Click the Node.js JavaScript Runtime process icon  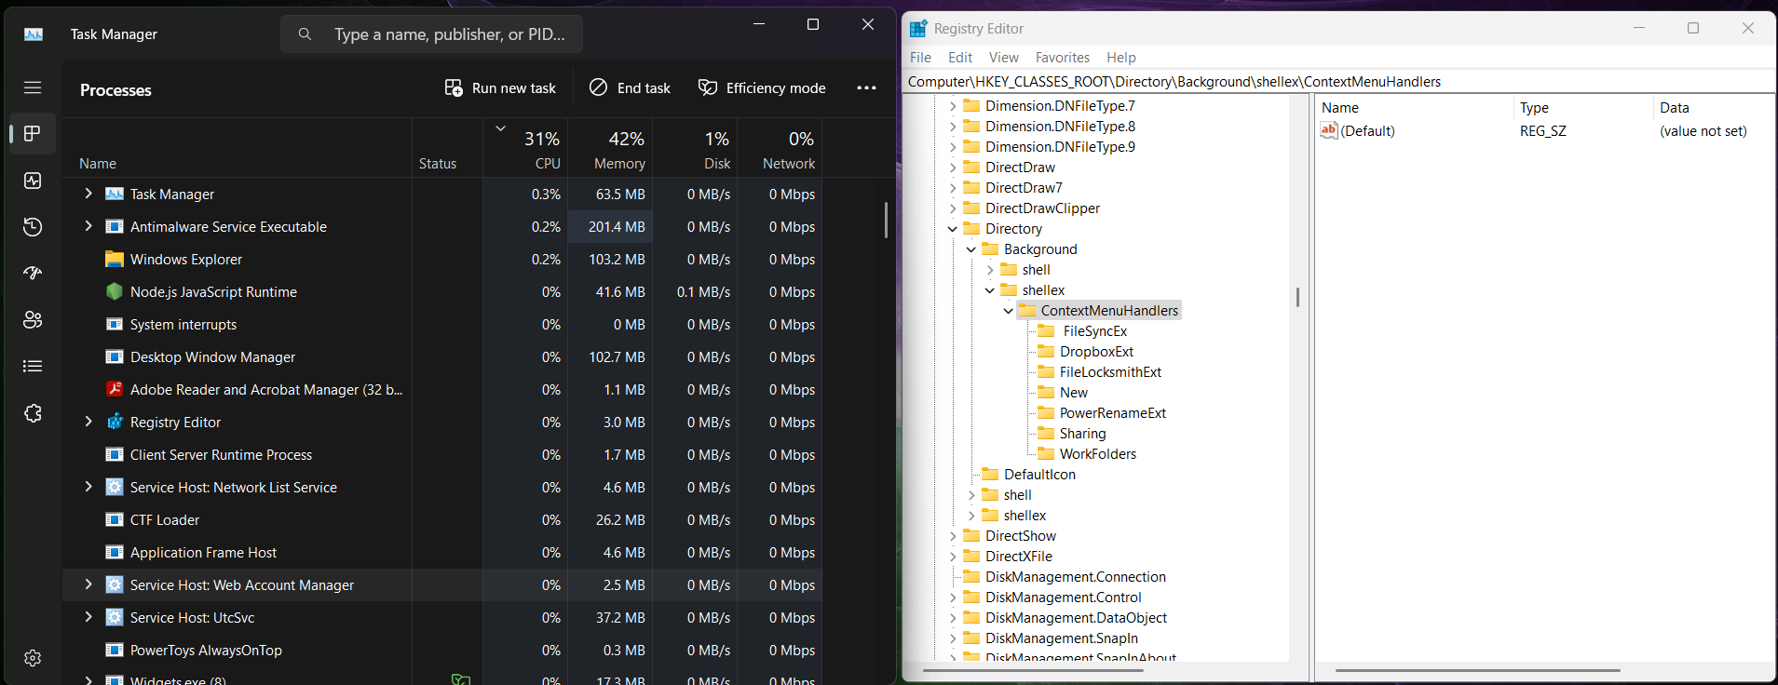click(115, 291)
